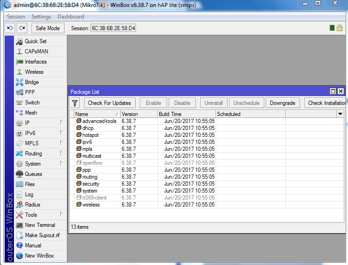Image resolution: width=348 pixels, height=265 pixels.
Task: Toggle the Safe Mode button
Action: pos(48,28)
